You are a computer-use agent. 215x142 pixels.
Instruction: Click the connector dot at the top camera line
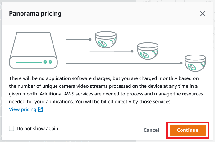(90, 40)
